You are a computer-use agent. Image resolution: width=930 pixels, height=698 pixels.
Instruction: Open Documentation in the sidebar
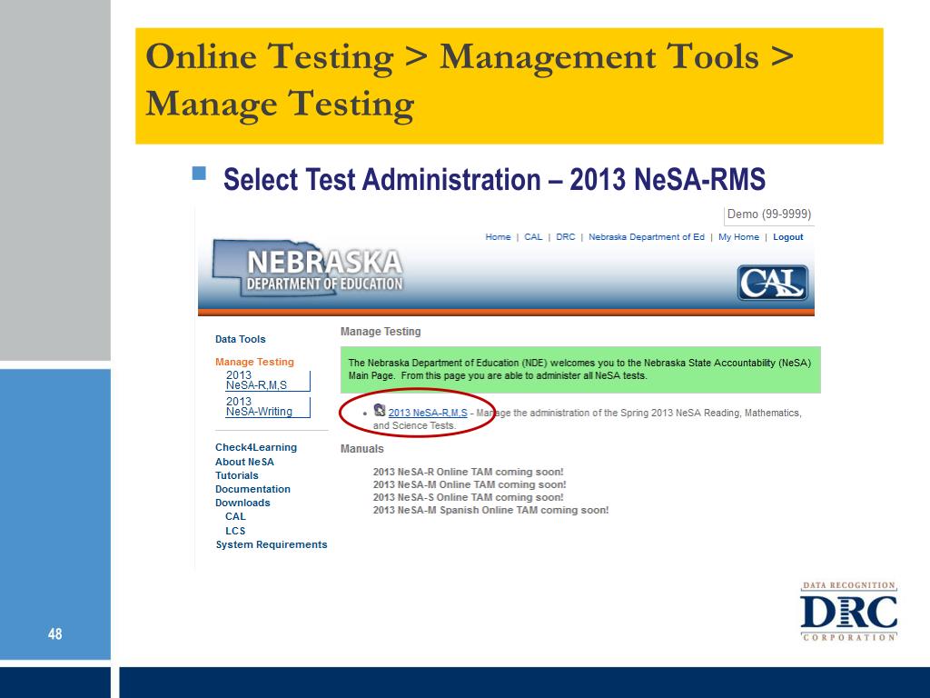click(252, 489)
